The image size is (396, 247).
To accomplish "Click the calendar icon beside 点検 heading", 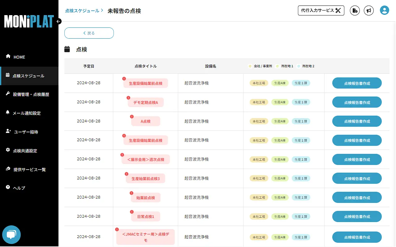I will pyautogui.click(x=67, y=49).
